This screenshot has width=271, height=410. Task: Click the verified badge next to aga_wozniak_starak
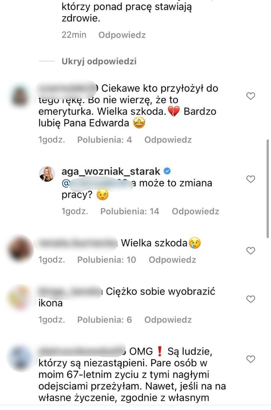pos(167,171)
